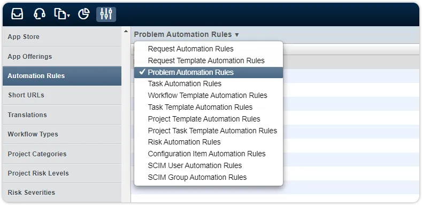This screenshot has height=205, width=422.
Task: Open the Records documents icon
Action: [62, 14]
